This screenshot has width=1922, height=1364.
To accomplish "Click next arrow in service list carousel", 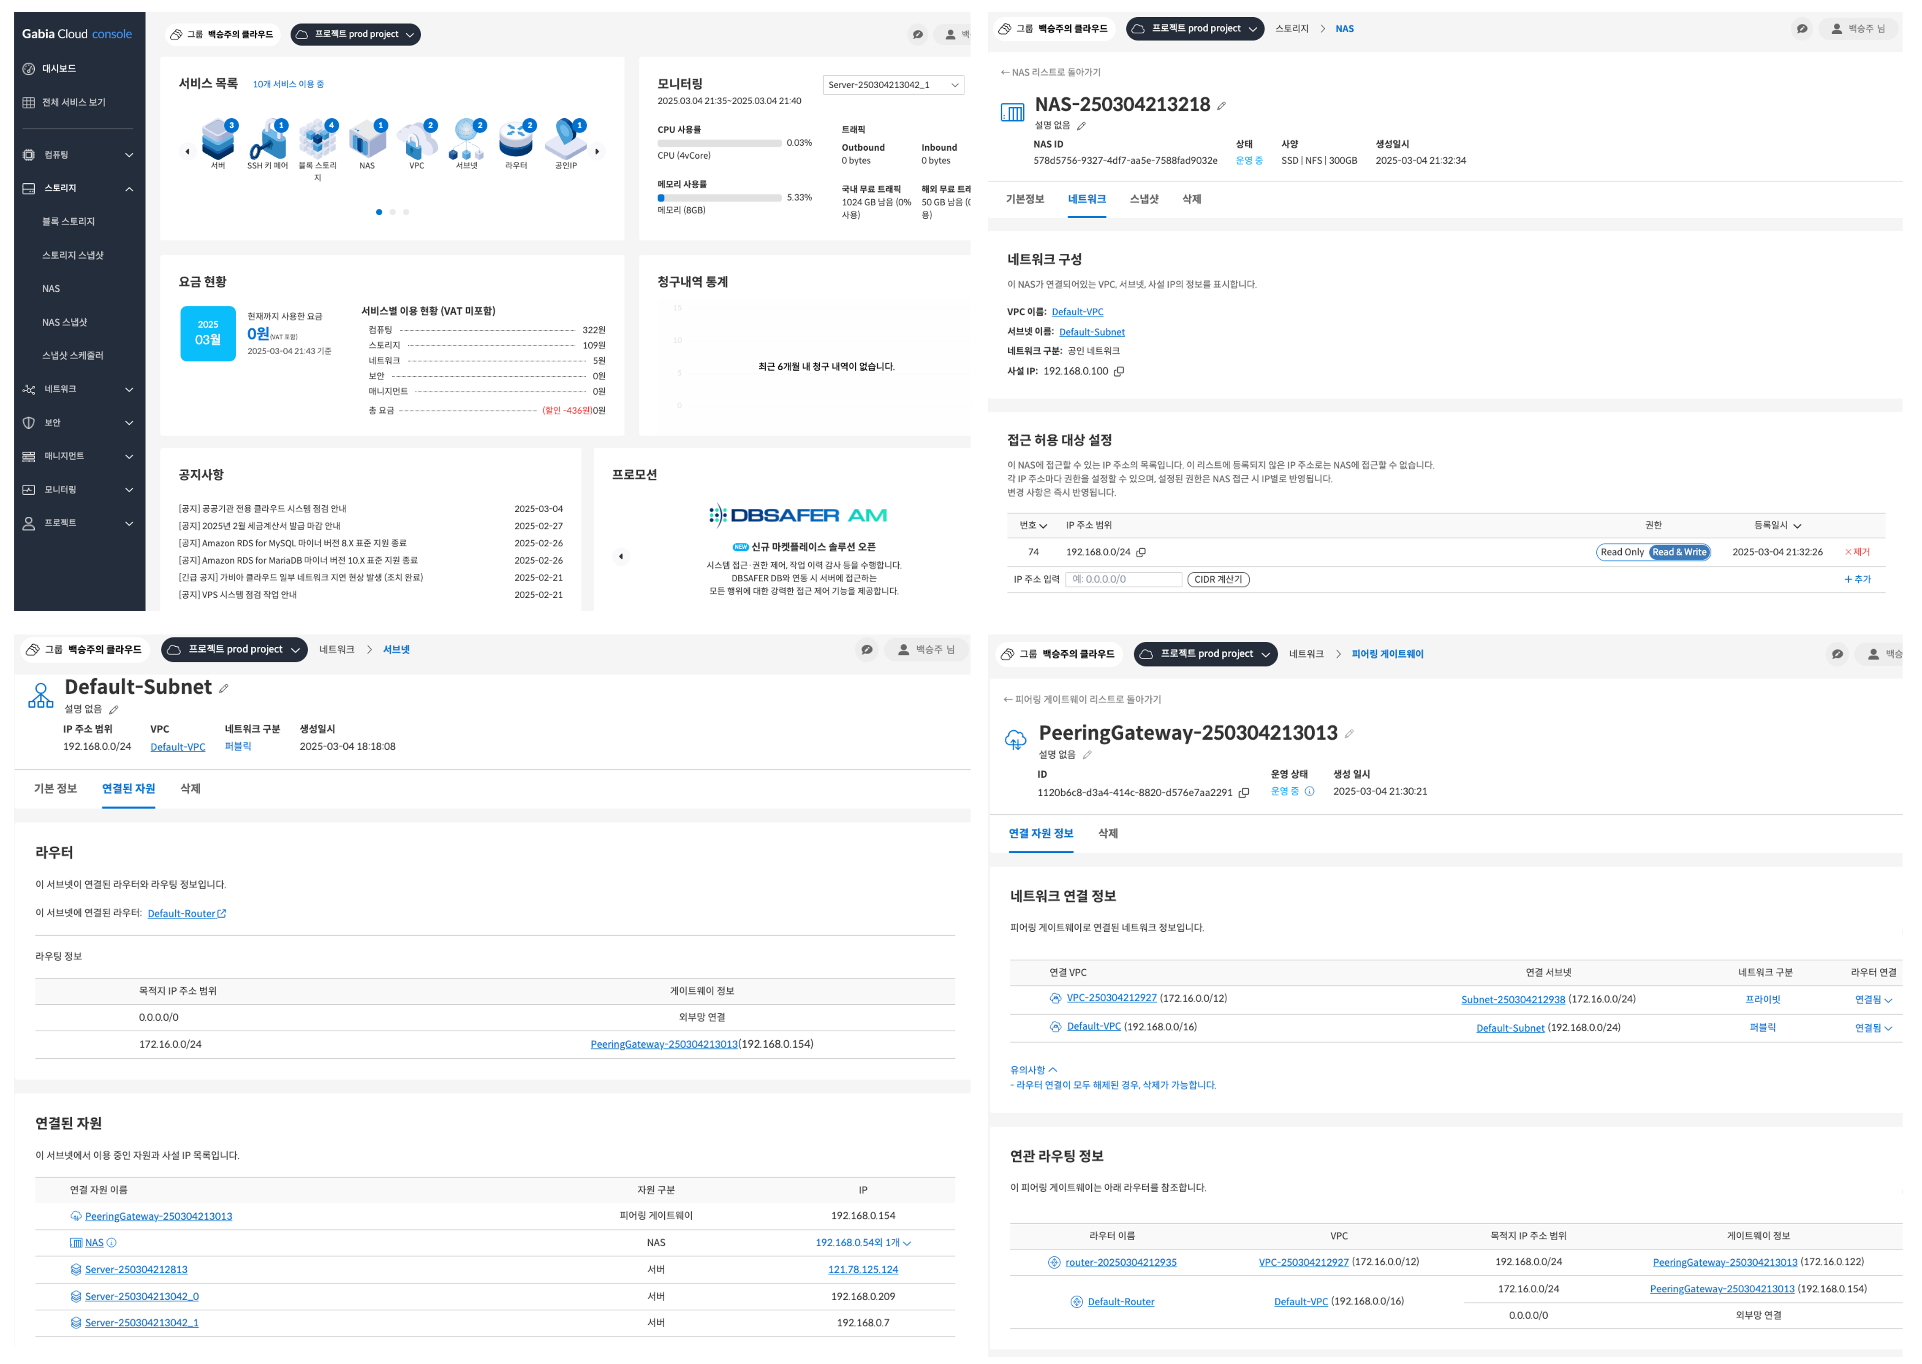I will click(597, 152).
